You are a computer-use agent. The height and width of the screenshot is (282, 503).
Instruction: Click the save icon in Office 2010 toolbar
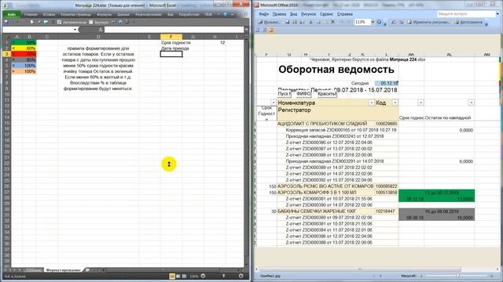288,22
